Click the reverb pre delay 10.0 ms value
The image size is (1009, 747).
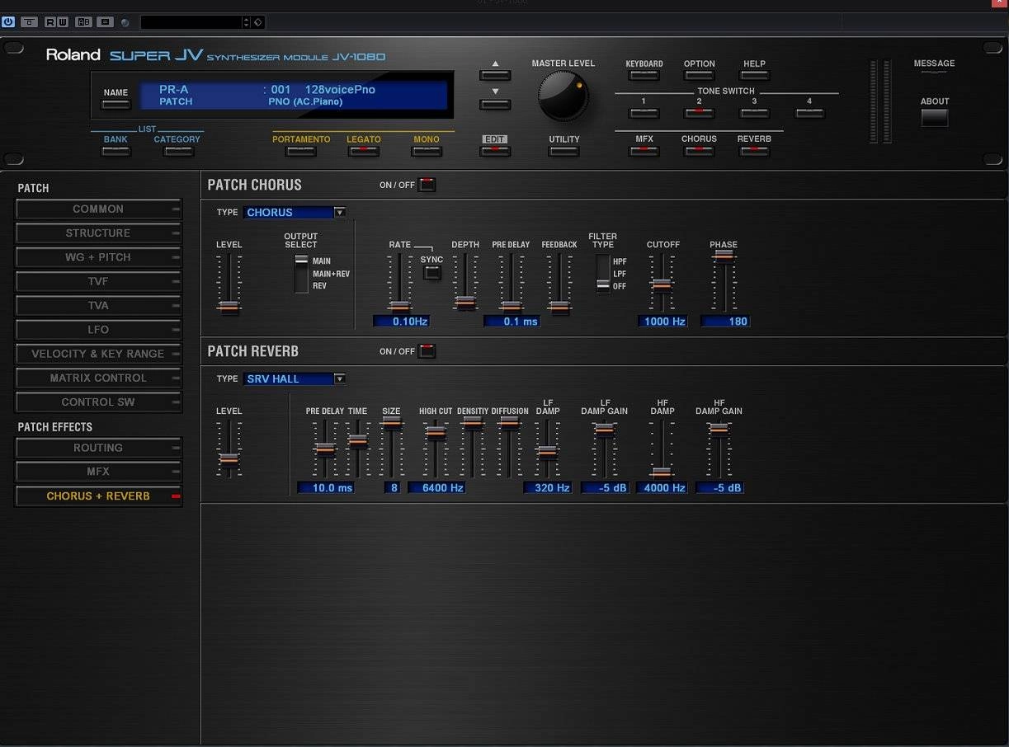326,488
